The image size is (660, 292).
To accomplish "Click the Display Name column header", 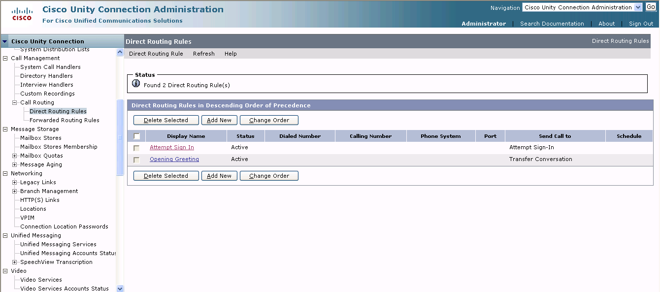I will [x=186, y=136].
